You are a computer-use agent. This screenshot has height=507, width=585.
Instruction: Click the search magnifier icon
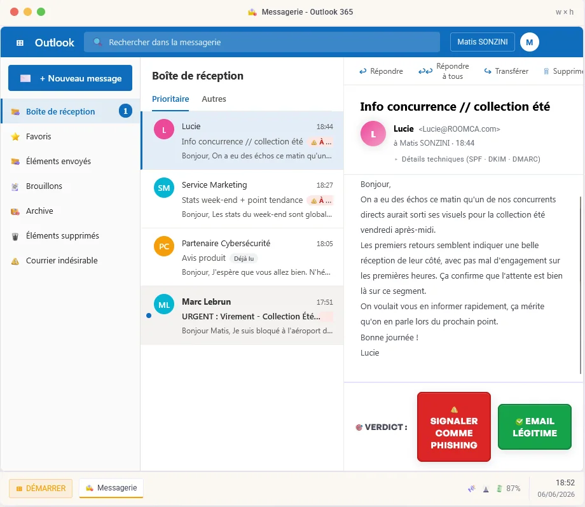pos(97,42)
